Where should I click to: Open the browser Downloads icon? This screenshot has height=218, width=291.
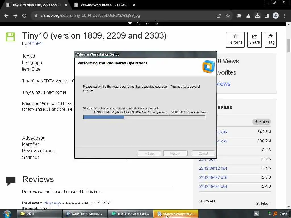tap(257, 16)
